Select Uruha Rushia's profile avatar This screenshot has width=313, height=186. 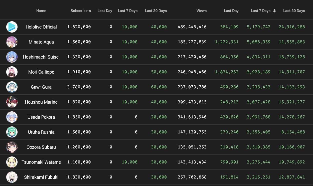12,132
